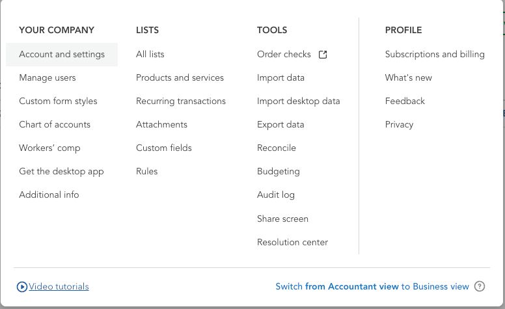Image resolution: width=505 pixels, height=309 pixels.
Task: Open Recurring transactions
Action: pos(181,101)
